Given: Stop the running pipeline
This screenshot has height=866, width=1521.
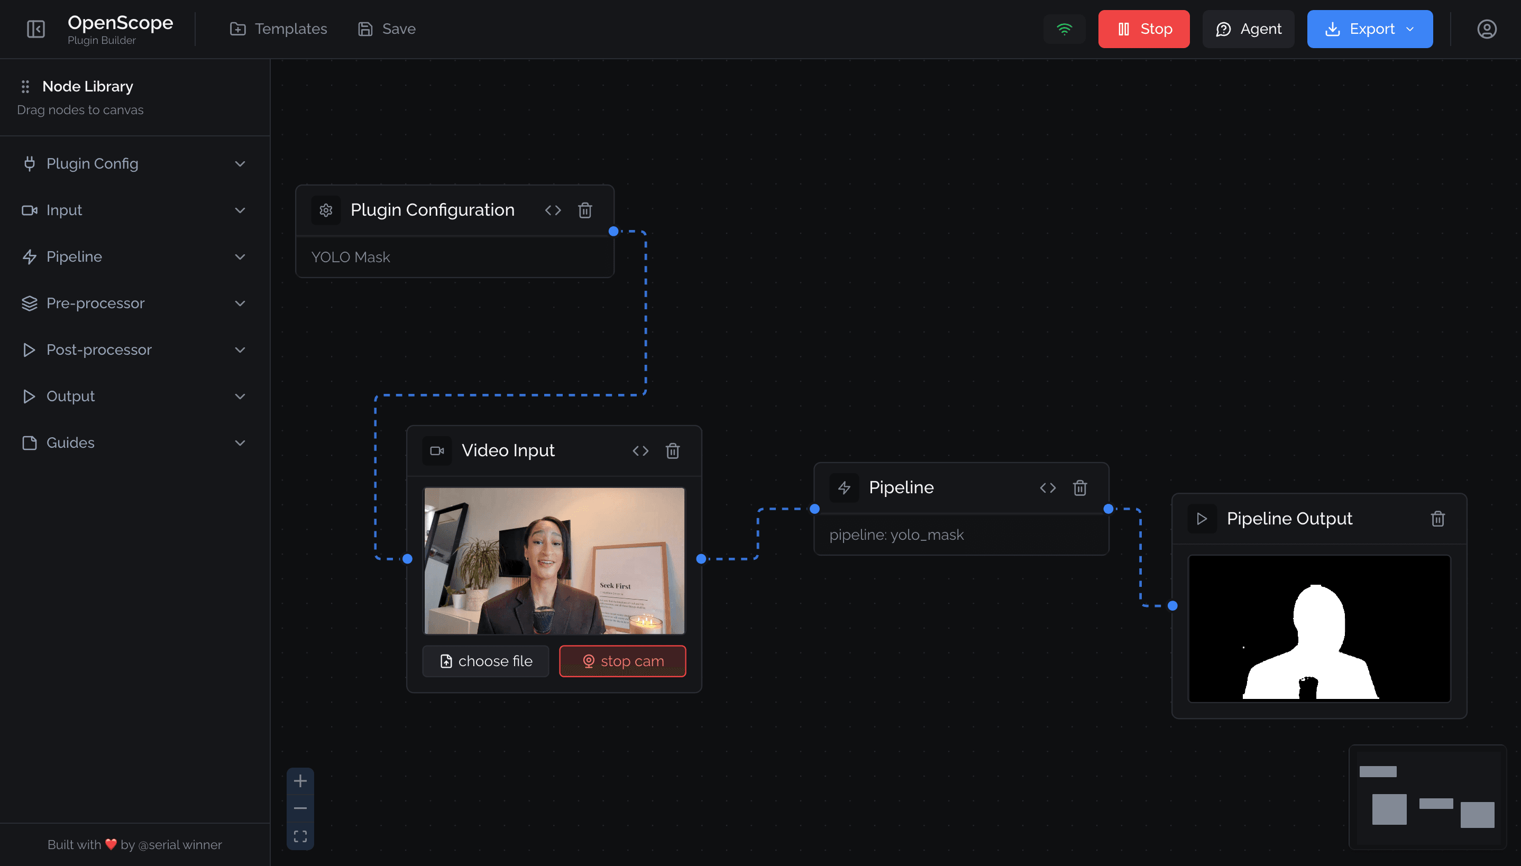Looking at the screenshot, I should coord(1143,29).
